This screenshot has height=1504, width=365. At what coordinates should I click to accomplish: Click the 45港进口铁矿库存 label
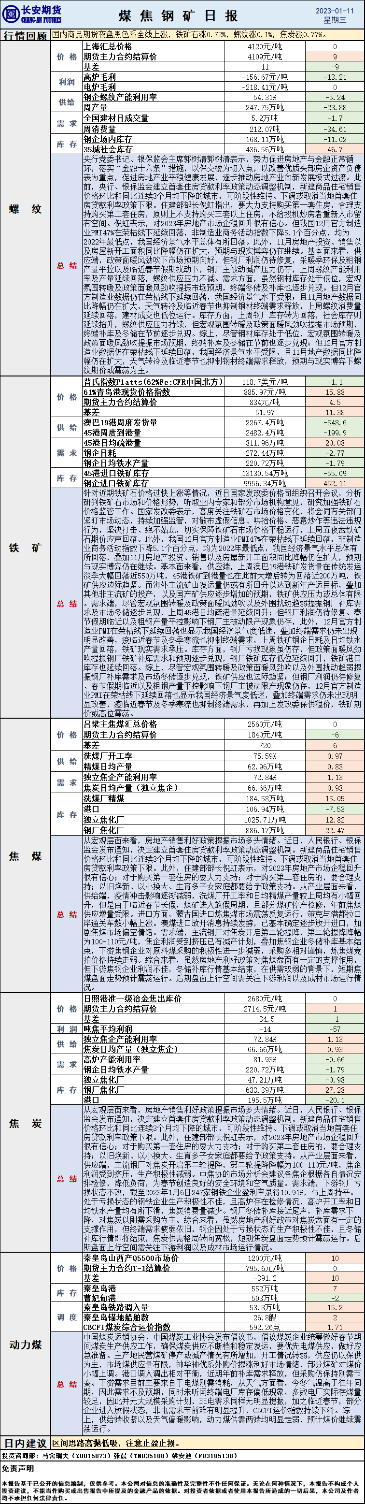[x=116, y=473]
